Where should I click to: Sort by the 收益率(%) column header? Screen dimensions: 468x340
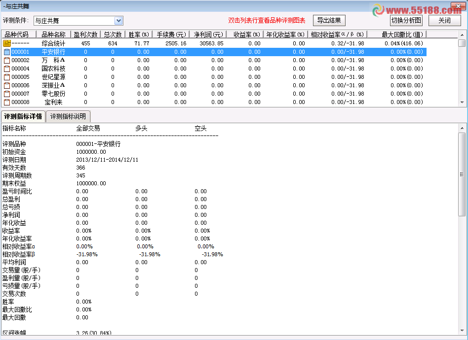(245, 34)
